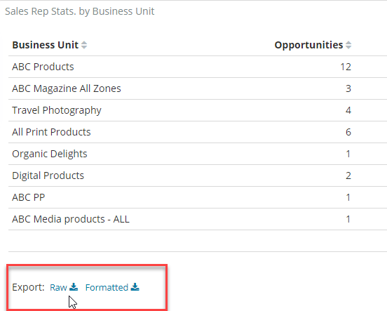Click the Export label text
Image resolution: width=387 pixels, height=311 pixels.
coord(28,287)
